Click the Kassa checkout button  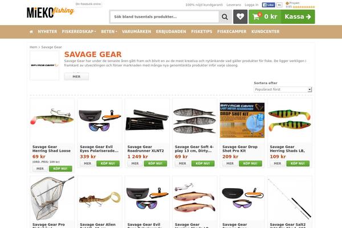[x=298, y=17]
